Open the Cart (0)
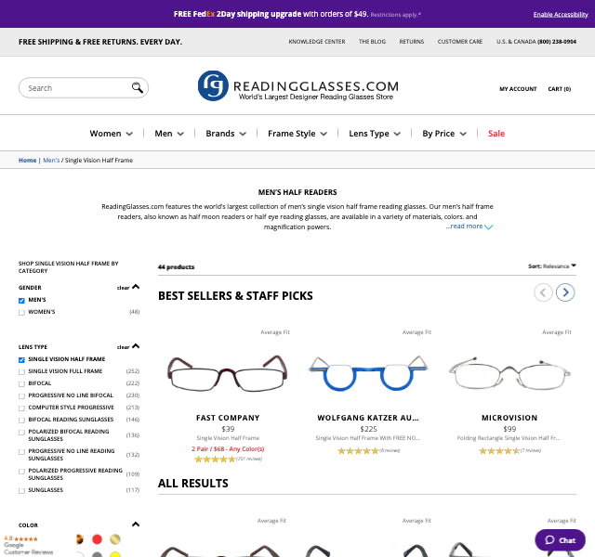 click(560, 89)
